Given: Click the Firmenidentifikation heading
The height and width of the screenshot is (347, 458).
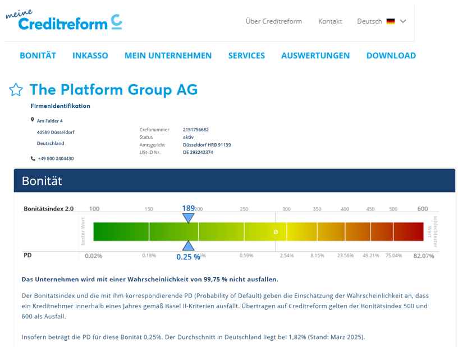Looking at the screenshot, I should point(61,106).
